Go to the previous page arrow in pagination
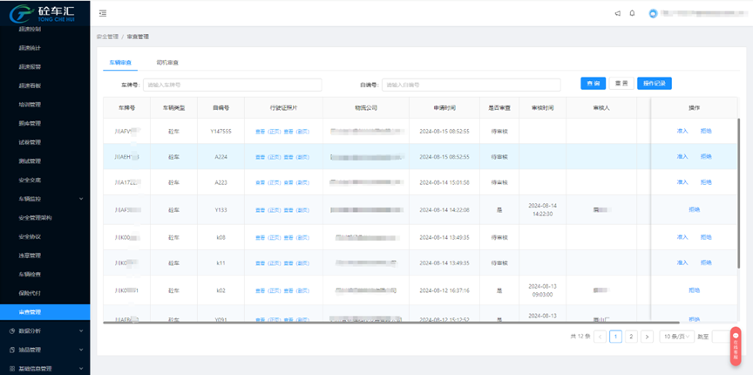The width and height of the screenshot is (753, 375). (600, 336)
